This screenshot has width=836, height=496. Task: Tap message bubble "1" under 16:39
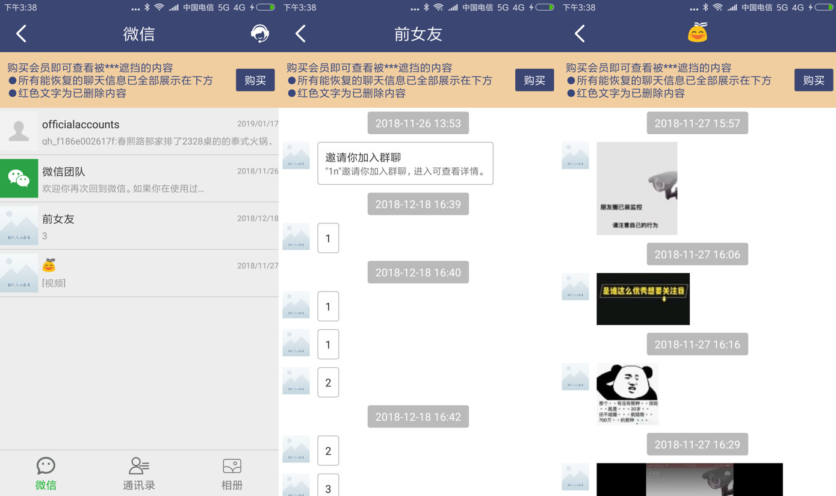click(328, 238)
